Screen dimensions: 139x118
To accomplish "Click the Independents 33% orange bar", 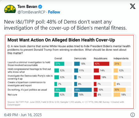I will click(x=120, y=90).
